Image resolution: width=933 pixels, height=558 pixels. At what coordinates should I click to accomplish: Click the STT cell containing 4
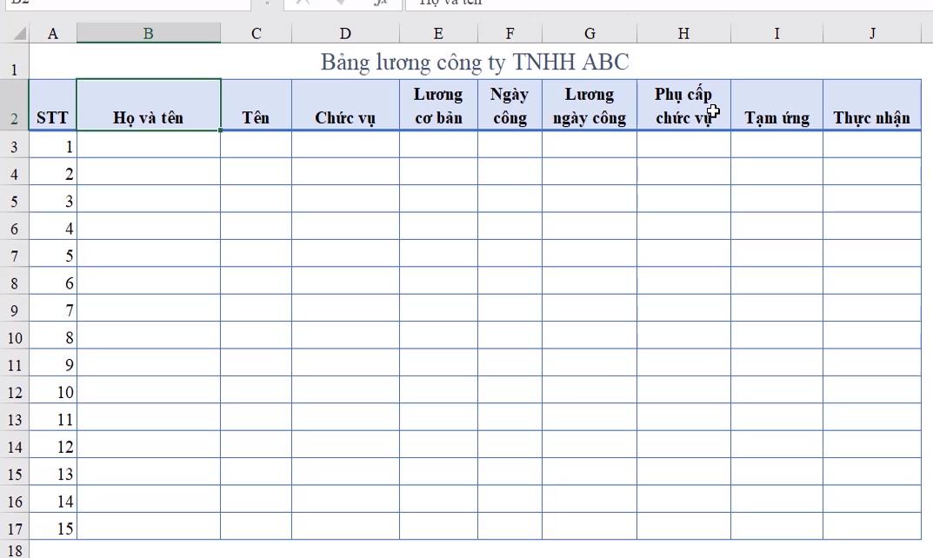click(53, 226)
